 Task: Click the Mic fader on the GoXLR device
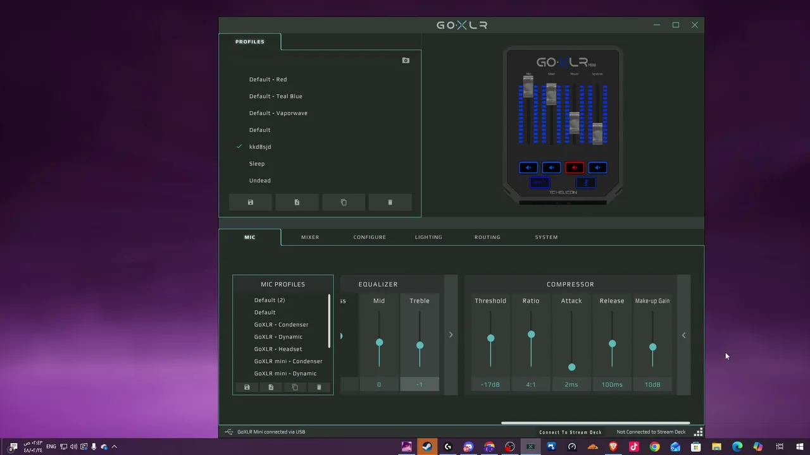pyautogui.click(x=528, y=86)
